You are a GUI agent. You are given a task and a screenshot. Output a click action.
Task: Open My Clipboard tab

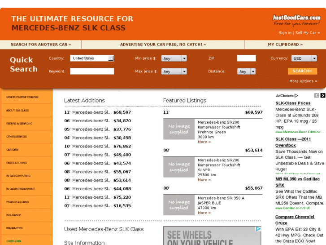285,45
